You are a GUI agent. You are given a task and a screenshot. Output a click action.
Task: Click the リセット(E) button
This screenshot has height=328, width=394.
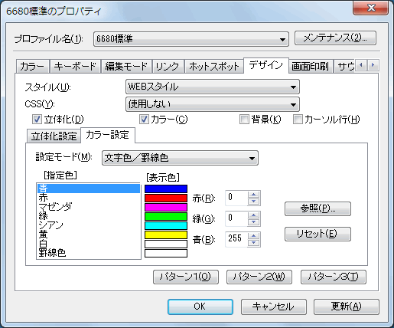click(x=317, y=234)
